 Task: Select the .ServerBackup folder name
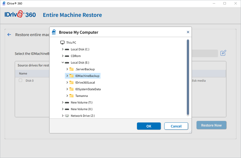click(x=85, y=69)
